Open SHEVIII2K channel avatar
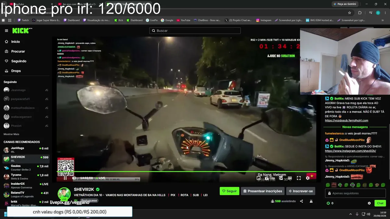The height and width of the screenshot is (219, 390). (x=64, y=194)
